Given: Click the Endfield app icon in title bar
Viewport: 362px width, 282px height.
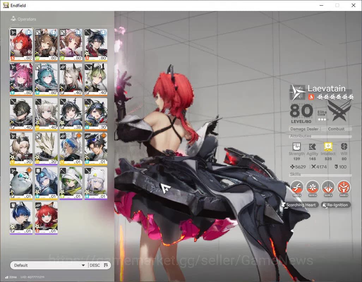Looking at the screenshot, I should [x=6, y=5].
